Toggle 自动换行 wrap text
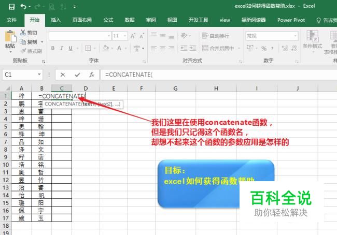 215,36
